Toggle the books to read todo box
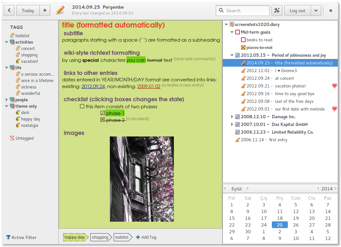341x247 pixels. (x=243, y=40)
